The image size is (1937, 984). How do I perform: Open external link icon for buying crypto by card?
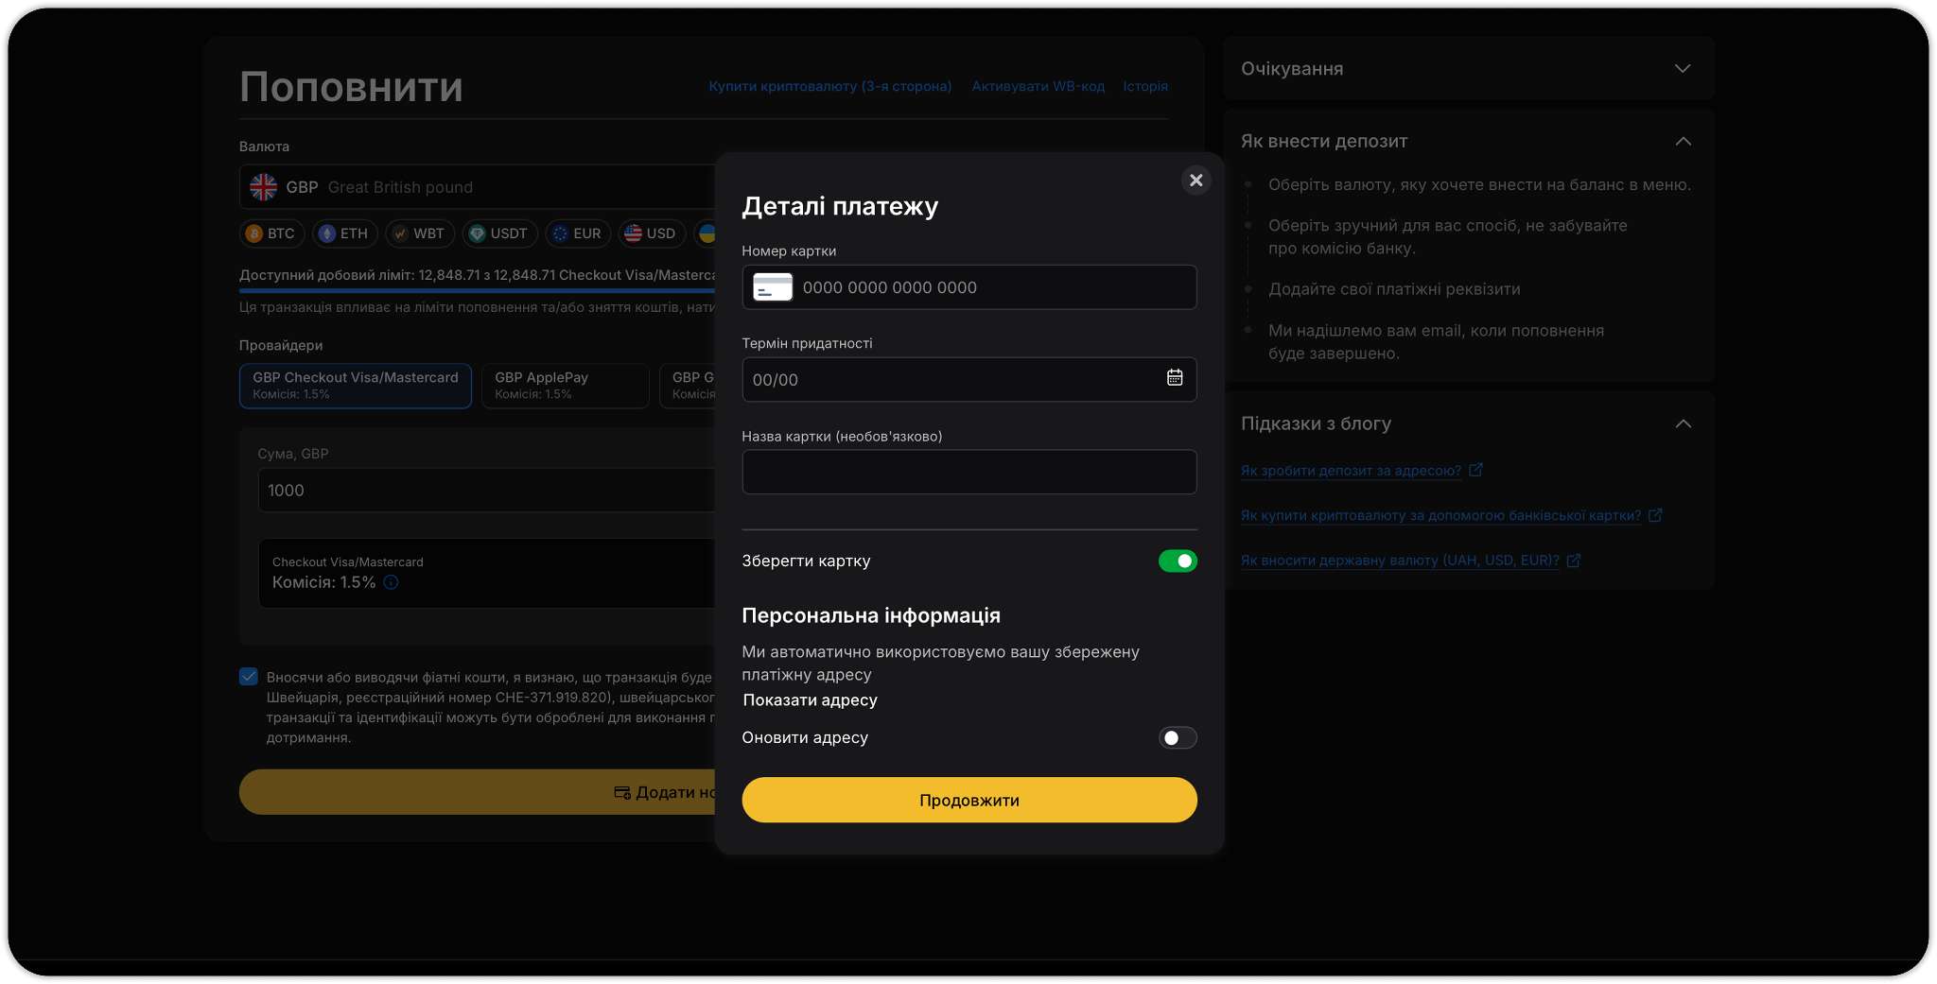point(1655,515)
